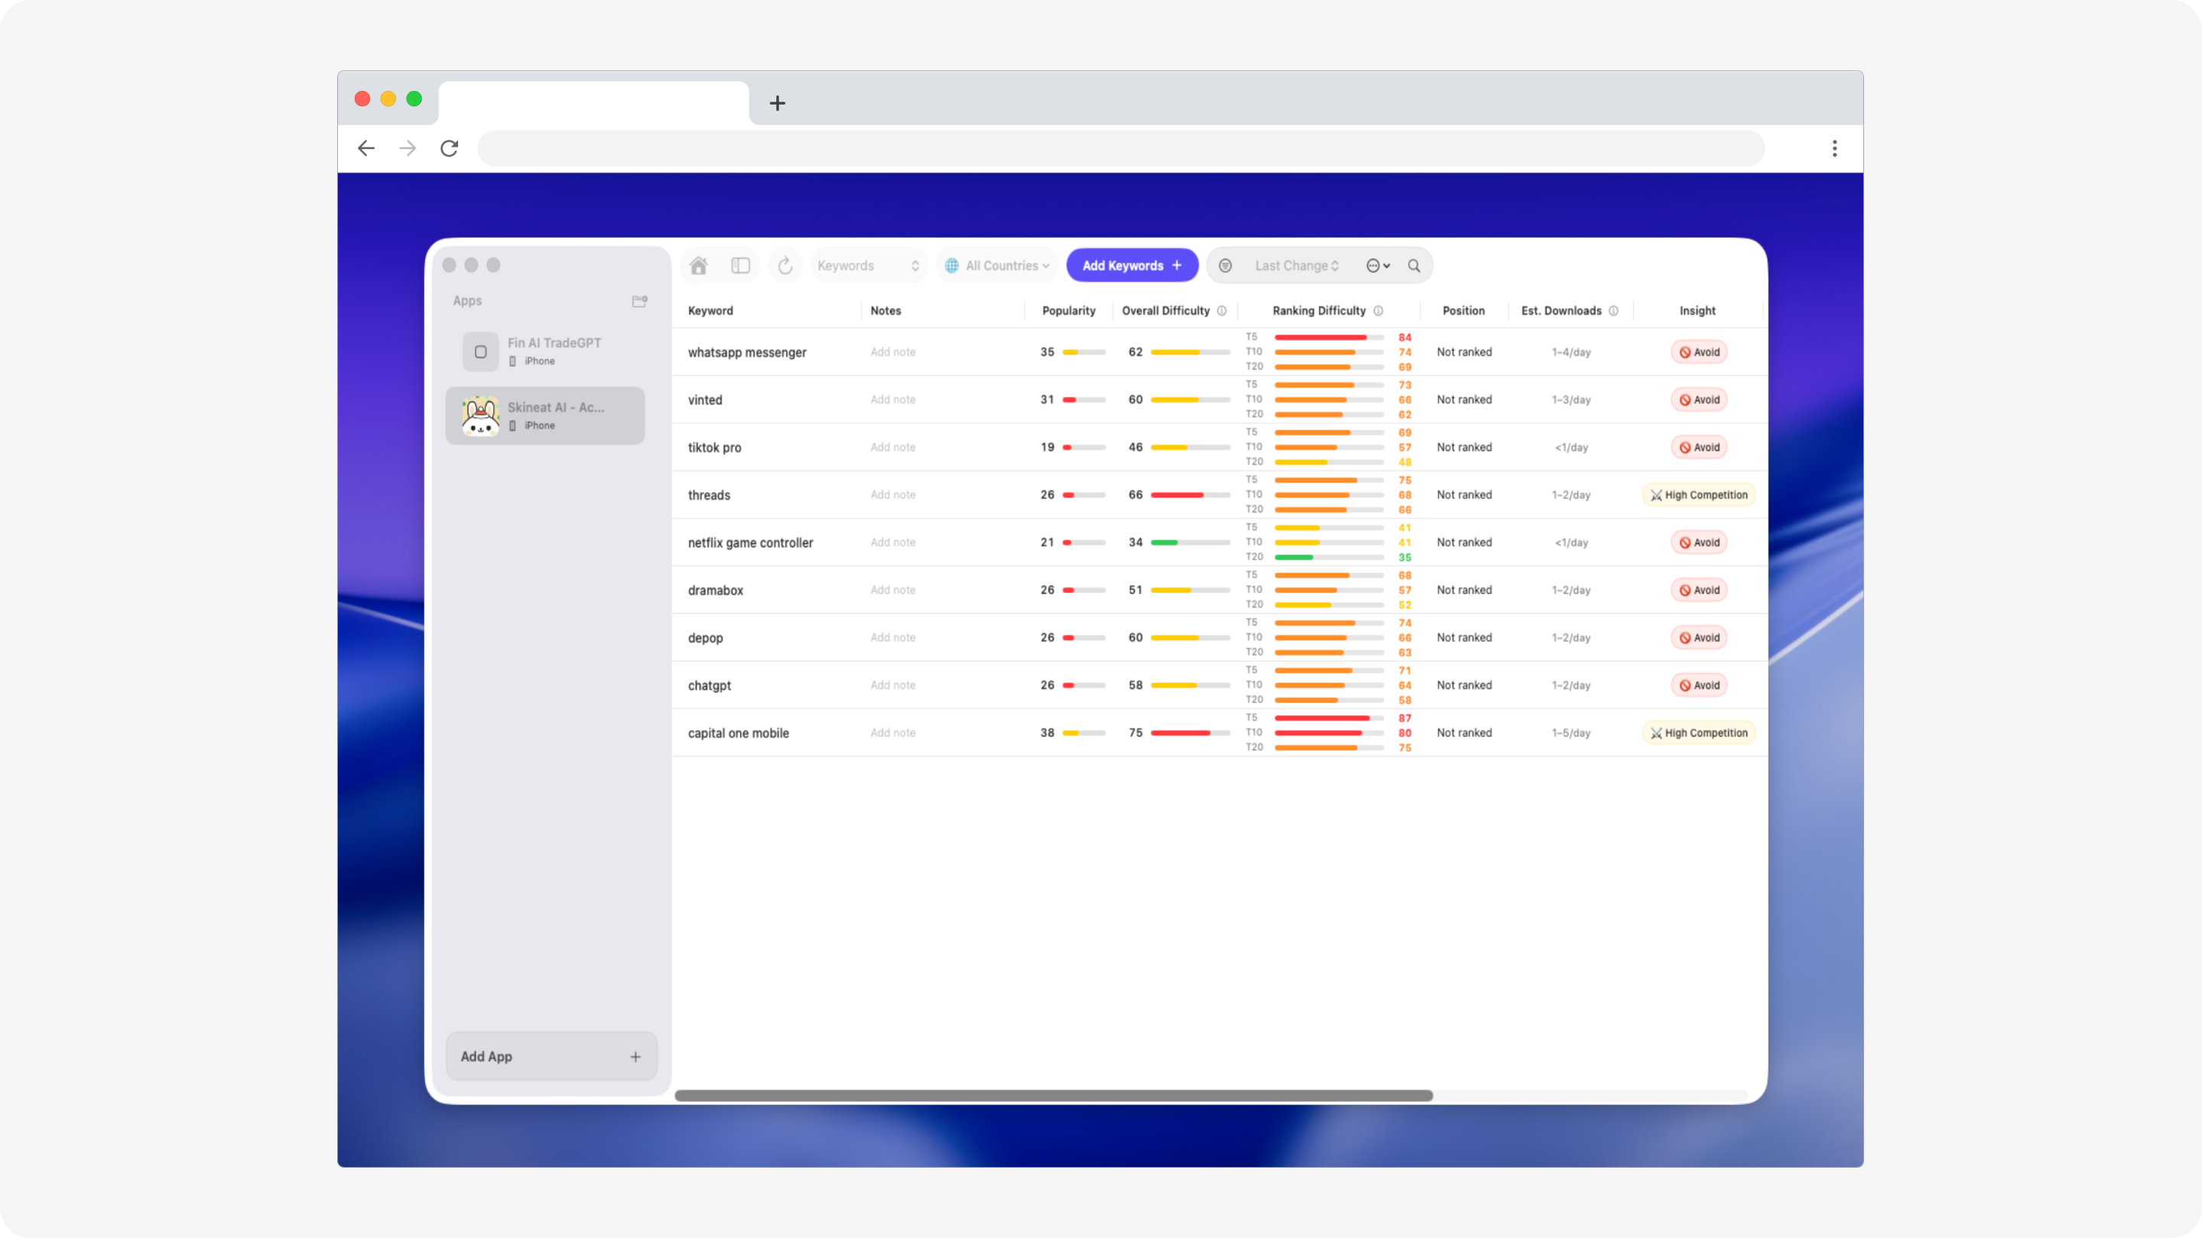Click the Fin AI TradeGPT placeholder icon

480,352
